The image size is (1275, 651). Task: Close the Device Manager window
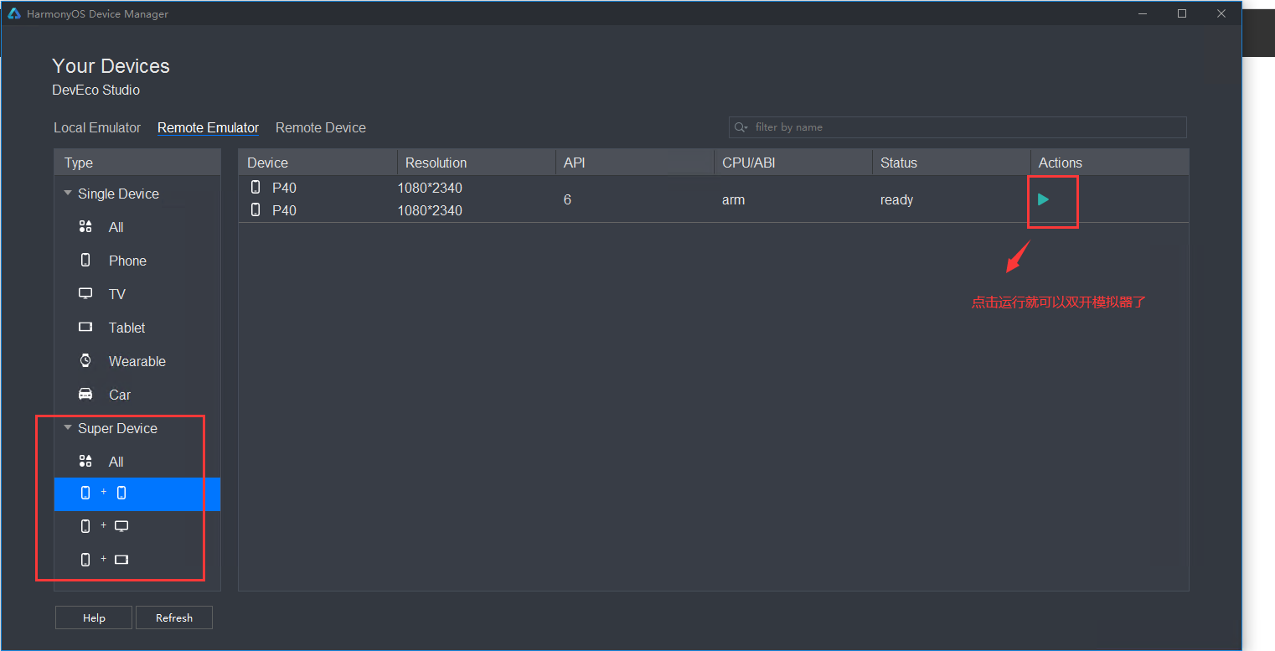pyautogui.click(x=1221, y=13)
